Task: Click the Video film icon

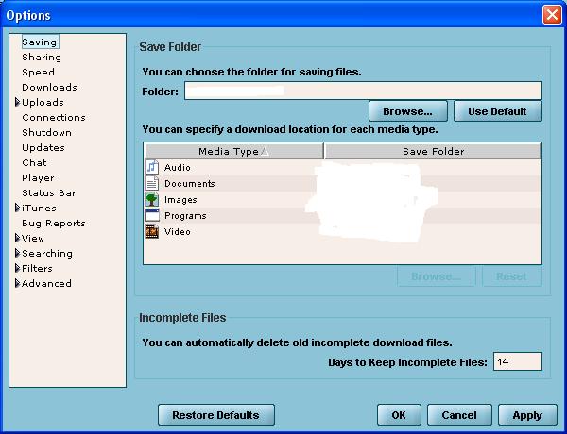Action: click(152, 231)
